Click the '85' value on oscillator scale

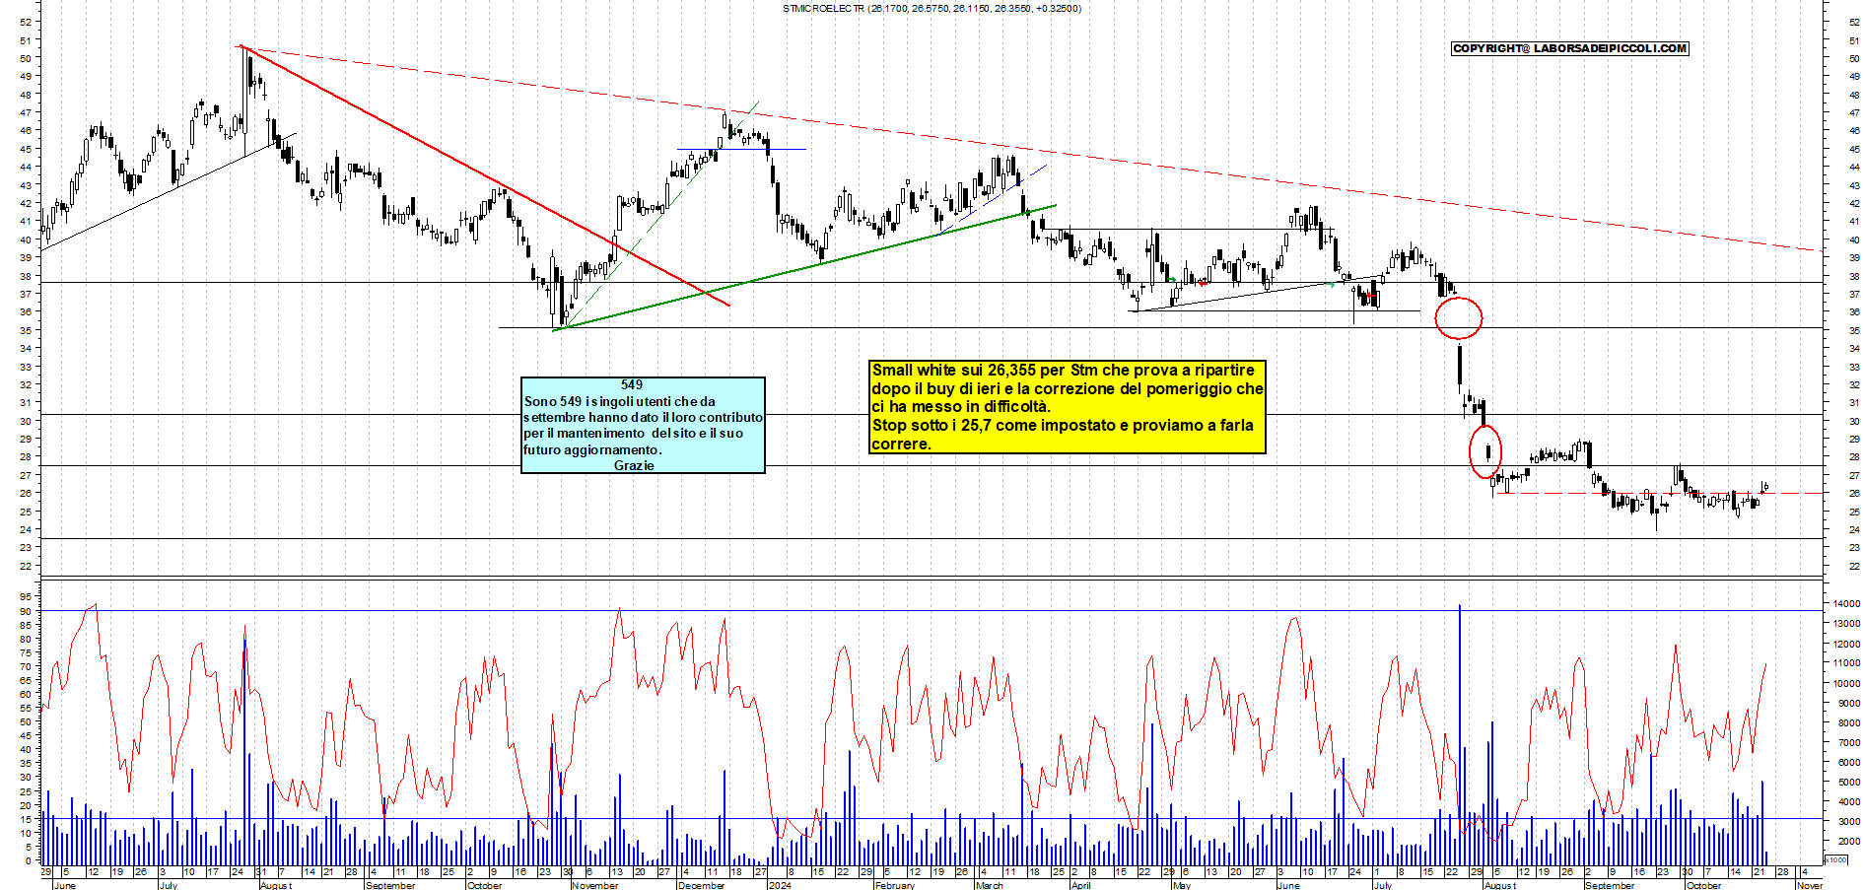click(x=26, y=625)
